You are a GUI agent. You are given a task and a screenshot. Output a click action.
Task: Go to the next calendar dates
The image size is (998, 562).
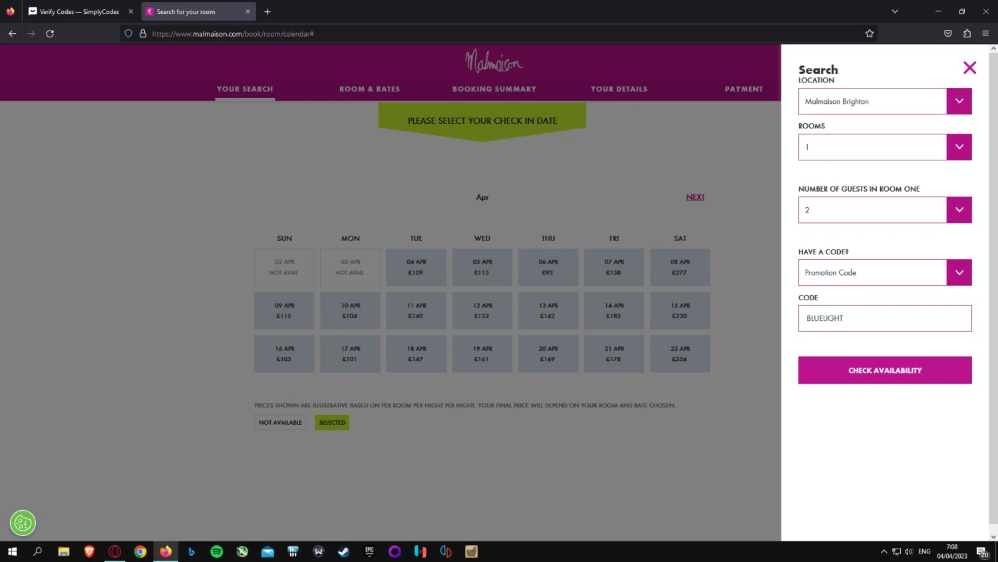[x=695, y=197]
